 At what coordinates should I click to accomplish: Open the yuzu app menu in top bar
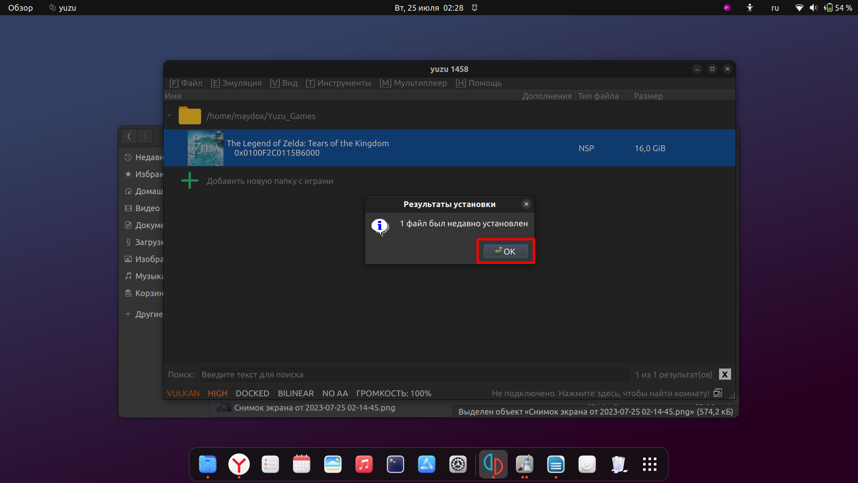63,8
